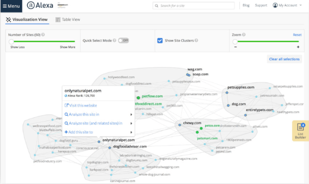Toggle Quick Select Mode switch
The height and width of the screenshot is (184, 309).
click(124, 40)
